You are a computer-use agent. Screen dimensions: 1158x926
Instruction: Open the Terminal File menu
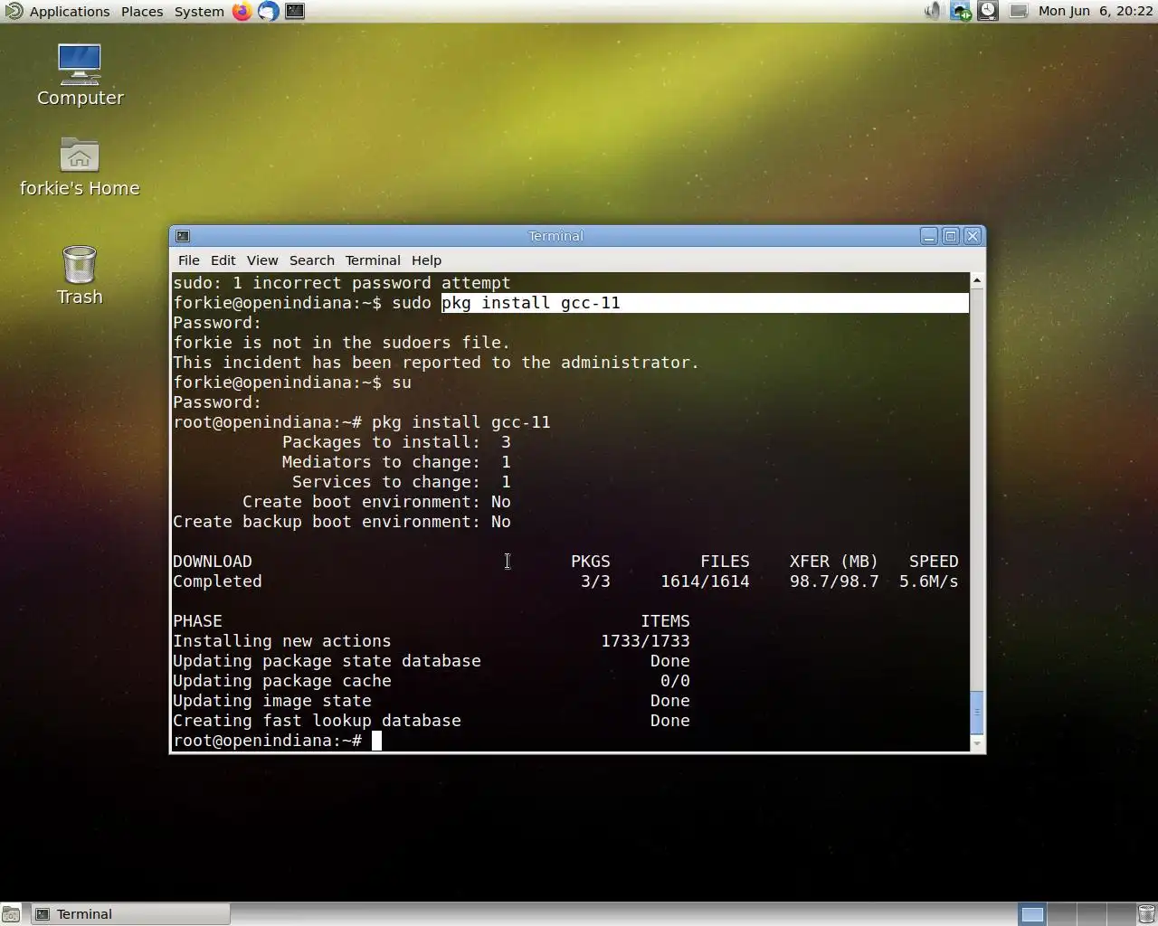189,260
